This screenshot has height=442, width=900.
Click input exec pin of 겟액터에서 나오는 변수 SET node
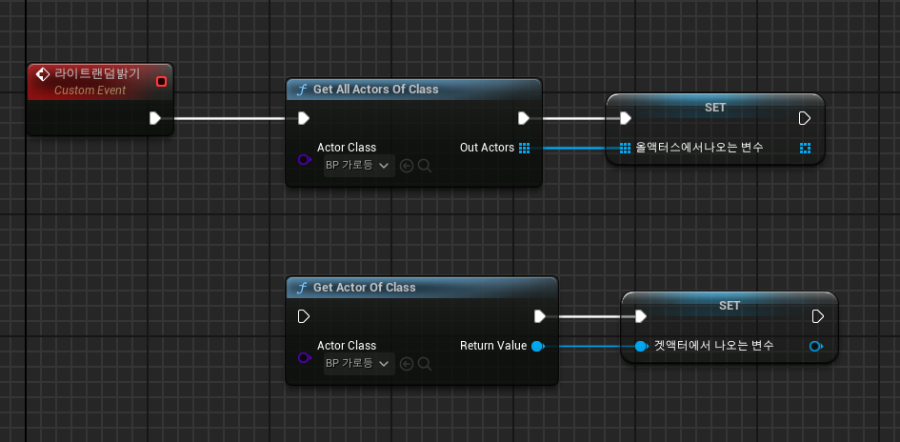click(x=641, y=316)
